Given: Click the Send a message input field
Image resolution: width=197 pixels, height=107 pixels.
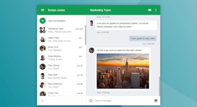Looking at the screenshot, I should (x=124, y=101).
